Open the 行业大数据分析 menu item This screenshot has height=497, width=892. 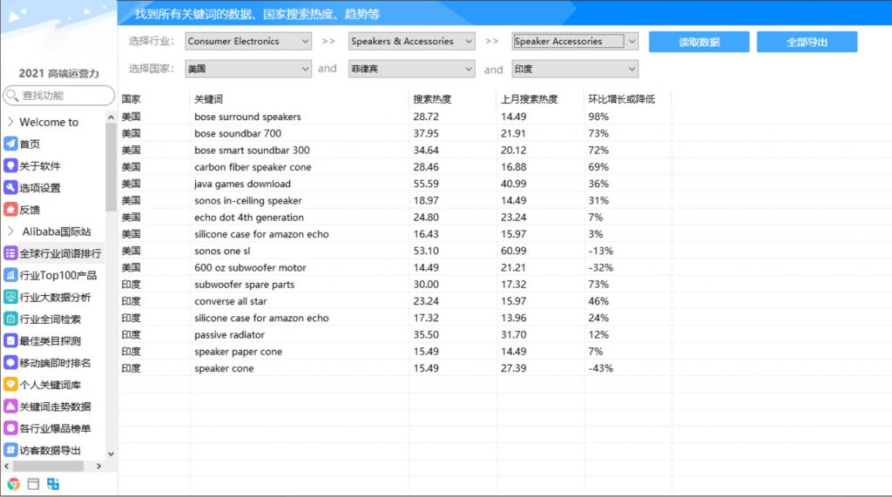click(55, 297)
